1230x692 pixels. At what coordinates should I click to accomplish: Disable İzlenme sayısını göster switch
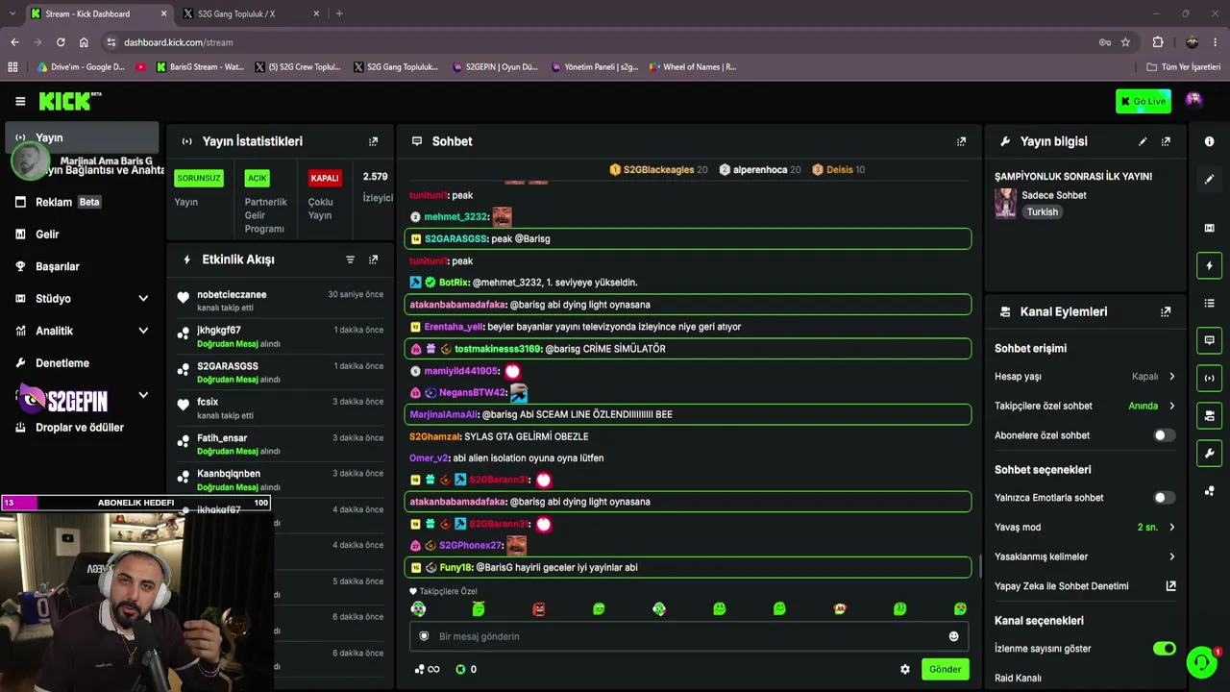pyautogui.click(x=1164, y=649)
